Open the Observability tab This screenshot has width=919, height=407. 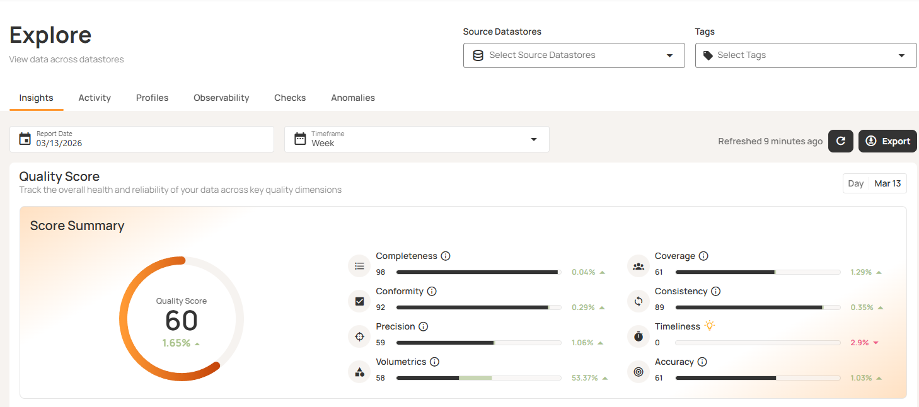[x=221, y=98]
